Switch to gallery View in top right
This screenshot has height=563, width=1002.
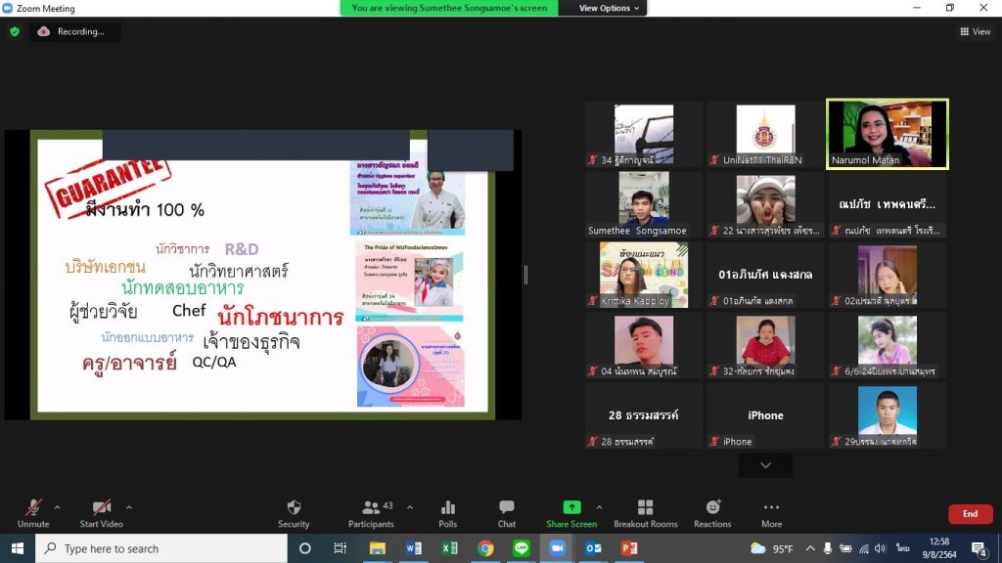976,30
